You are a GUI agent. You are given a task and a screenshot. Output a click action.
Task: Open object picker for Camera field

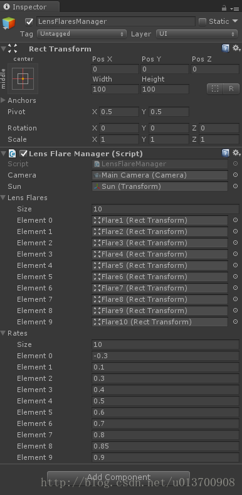235,175
